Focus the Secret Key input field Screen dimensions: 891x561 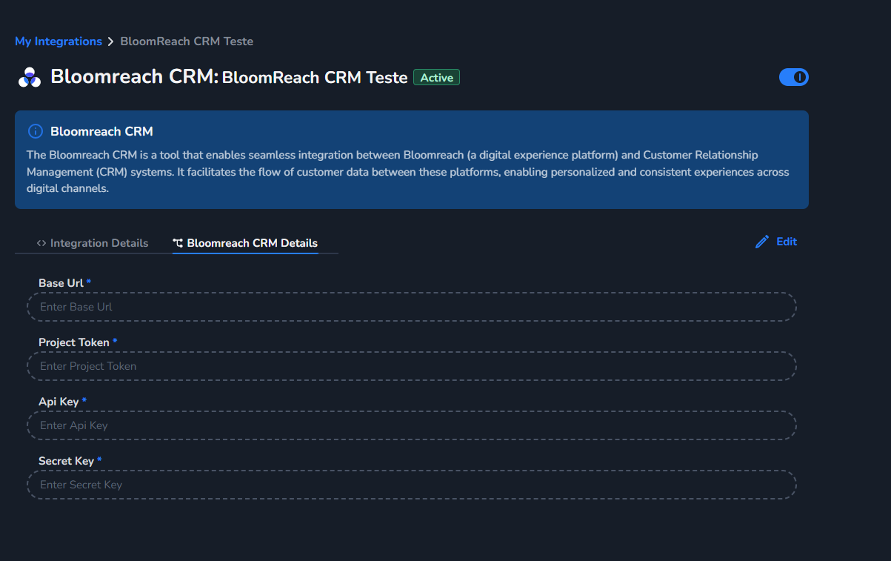click(x=412, y=485)
